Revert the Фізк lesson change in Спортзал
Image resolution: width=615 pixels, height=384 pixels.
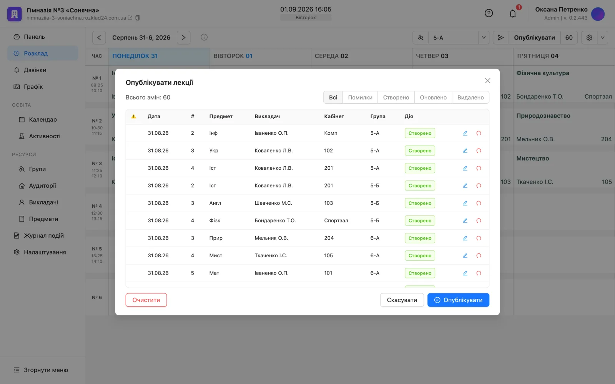point(479,221)
